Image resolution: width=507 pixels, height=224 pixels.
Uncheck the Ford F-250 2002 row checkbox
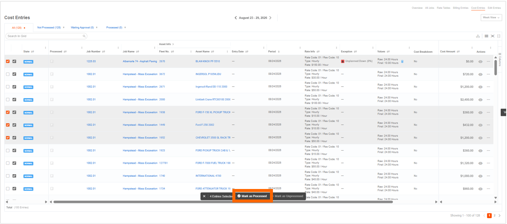coord(8,125)
